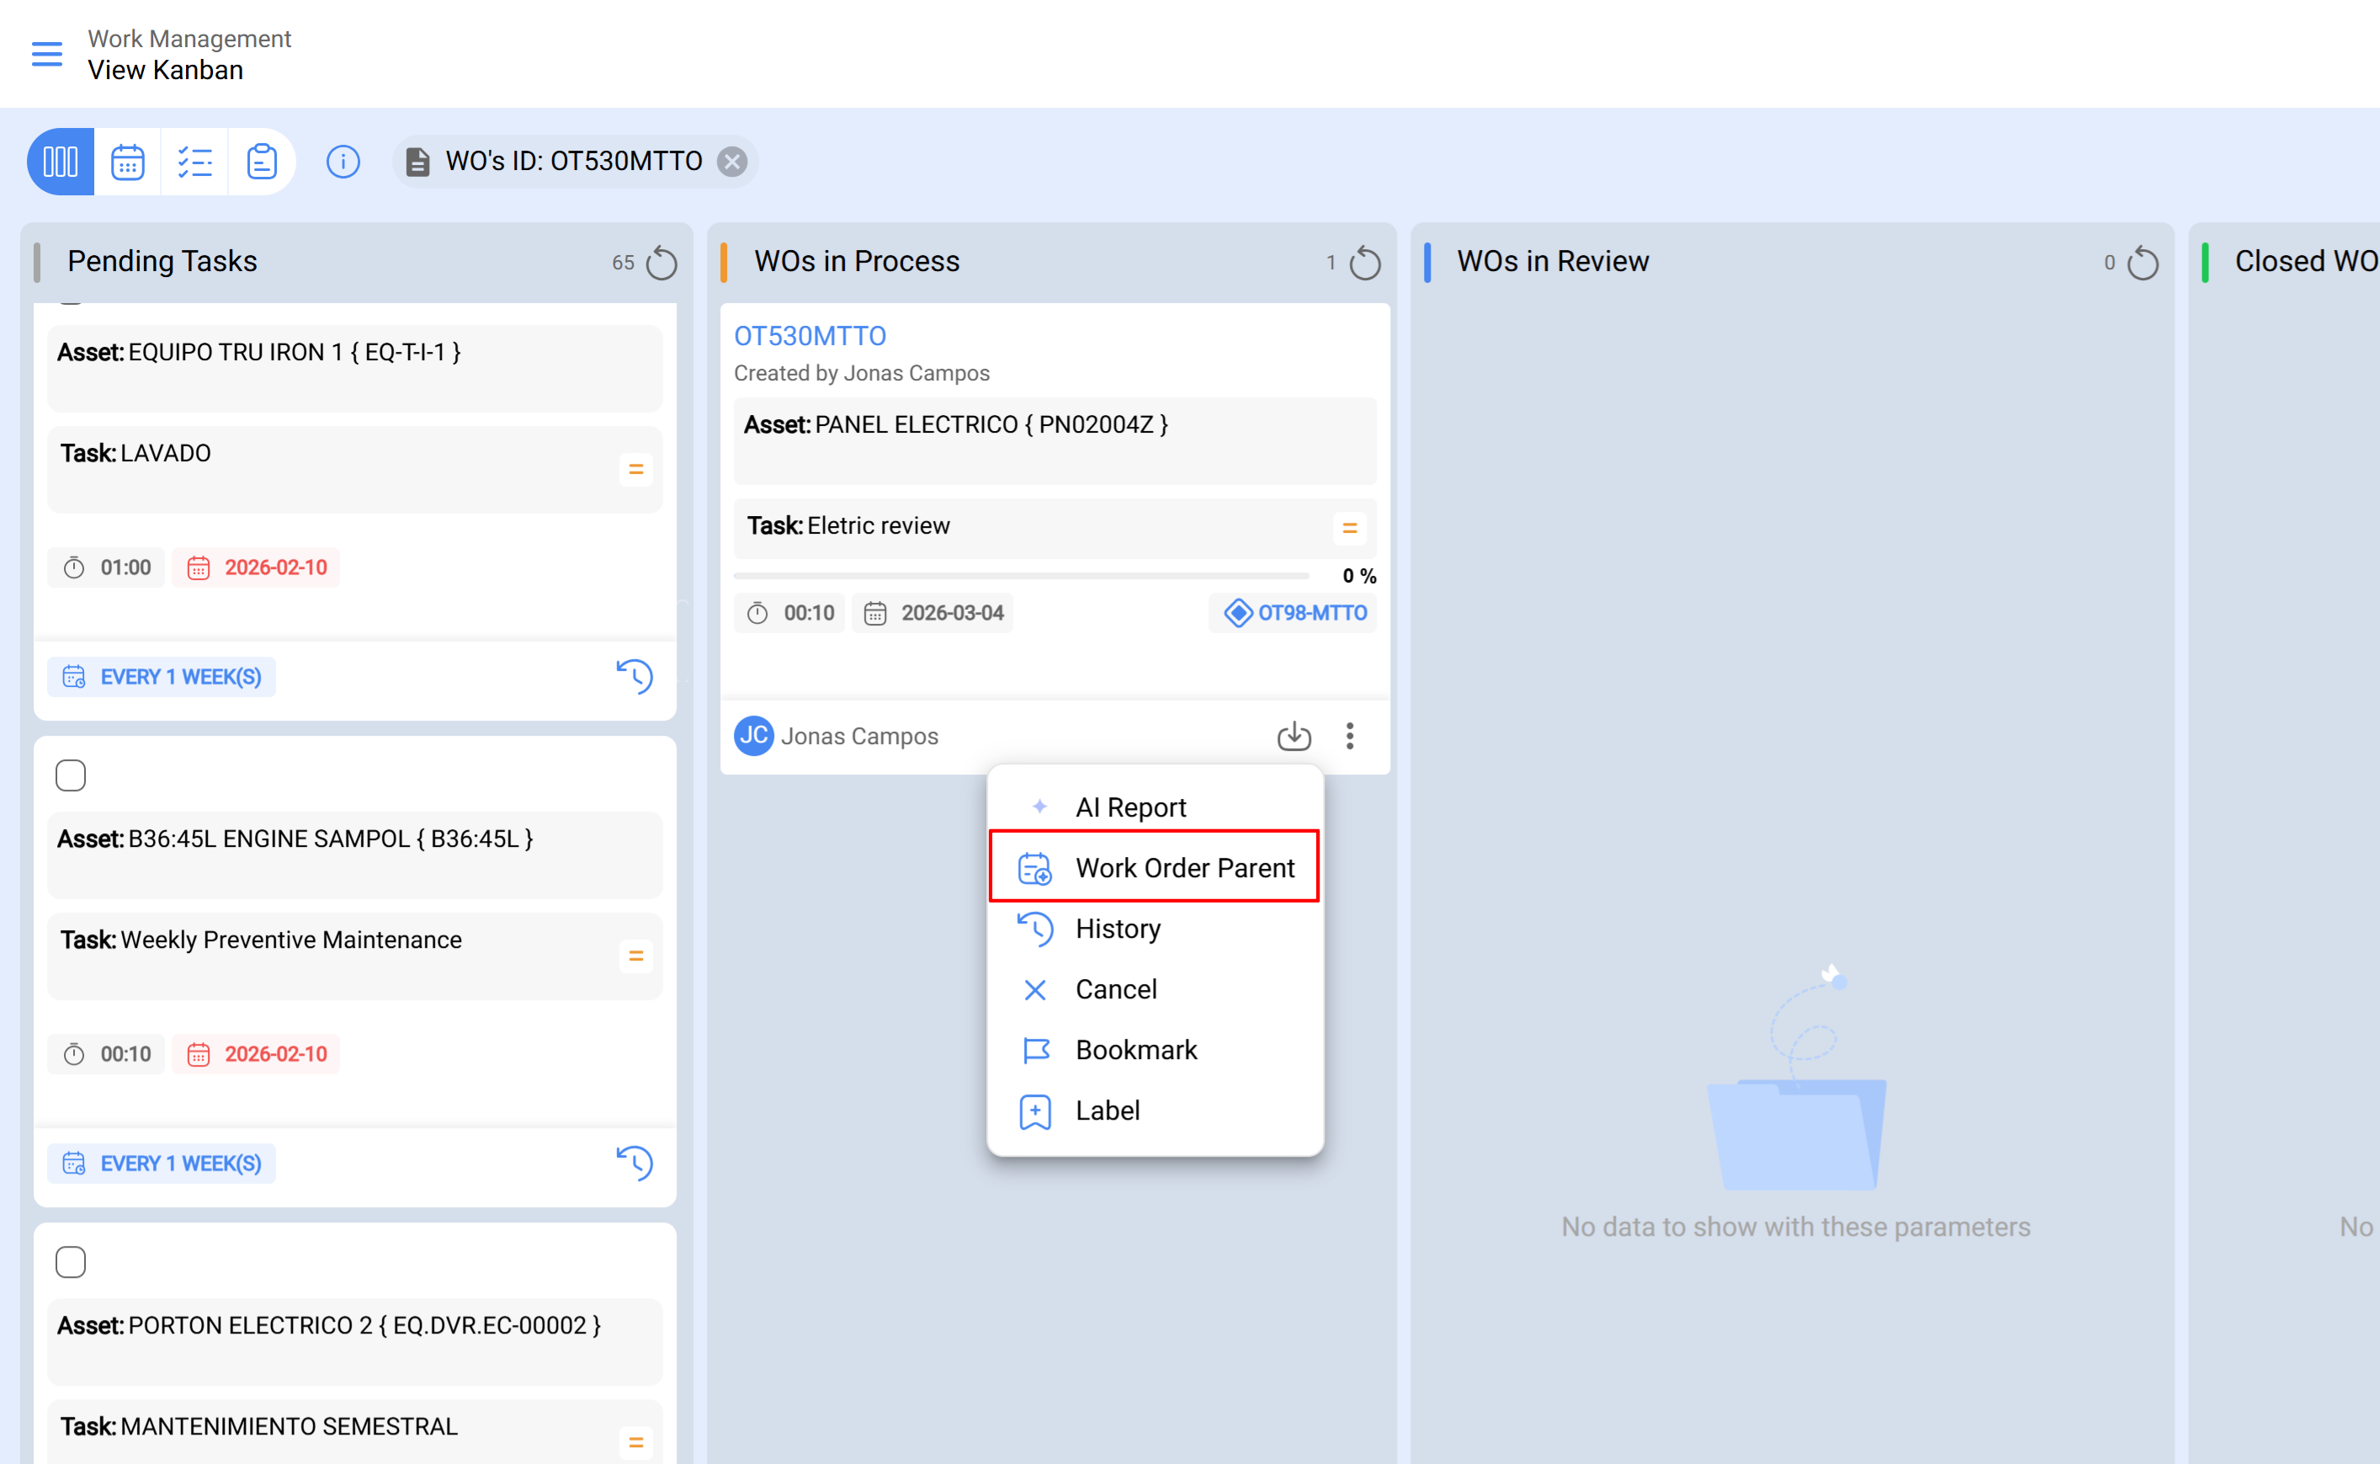Screen dimensions: 2380x1464
Task: Open the hamburger navigation menu
Action: (x=46, y=54)
